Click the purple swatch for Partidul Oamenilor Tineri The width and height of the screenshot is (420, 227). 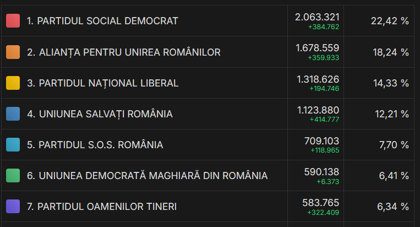[13, 206]
